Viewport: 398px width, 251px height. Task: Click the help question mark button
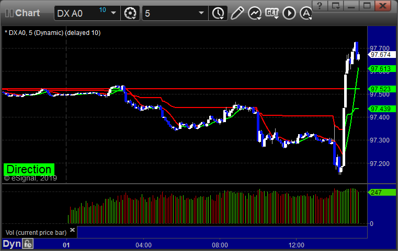pyautogui.click(x=320, y=6)
